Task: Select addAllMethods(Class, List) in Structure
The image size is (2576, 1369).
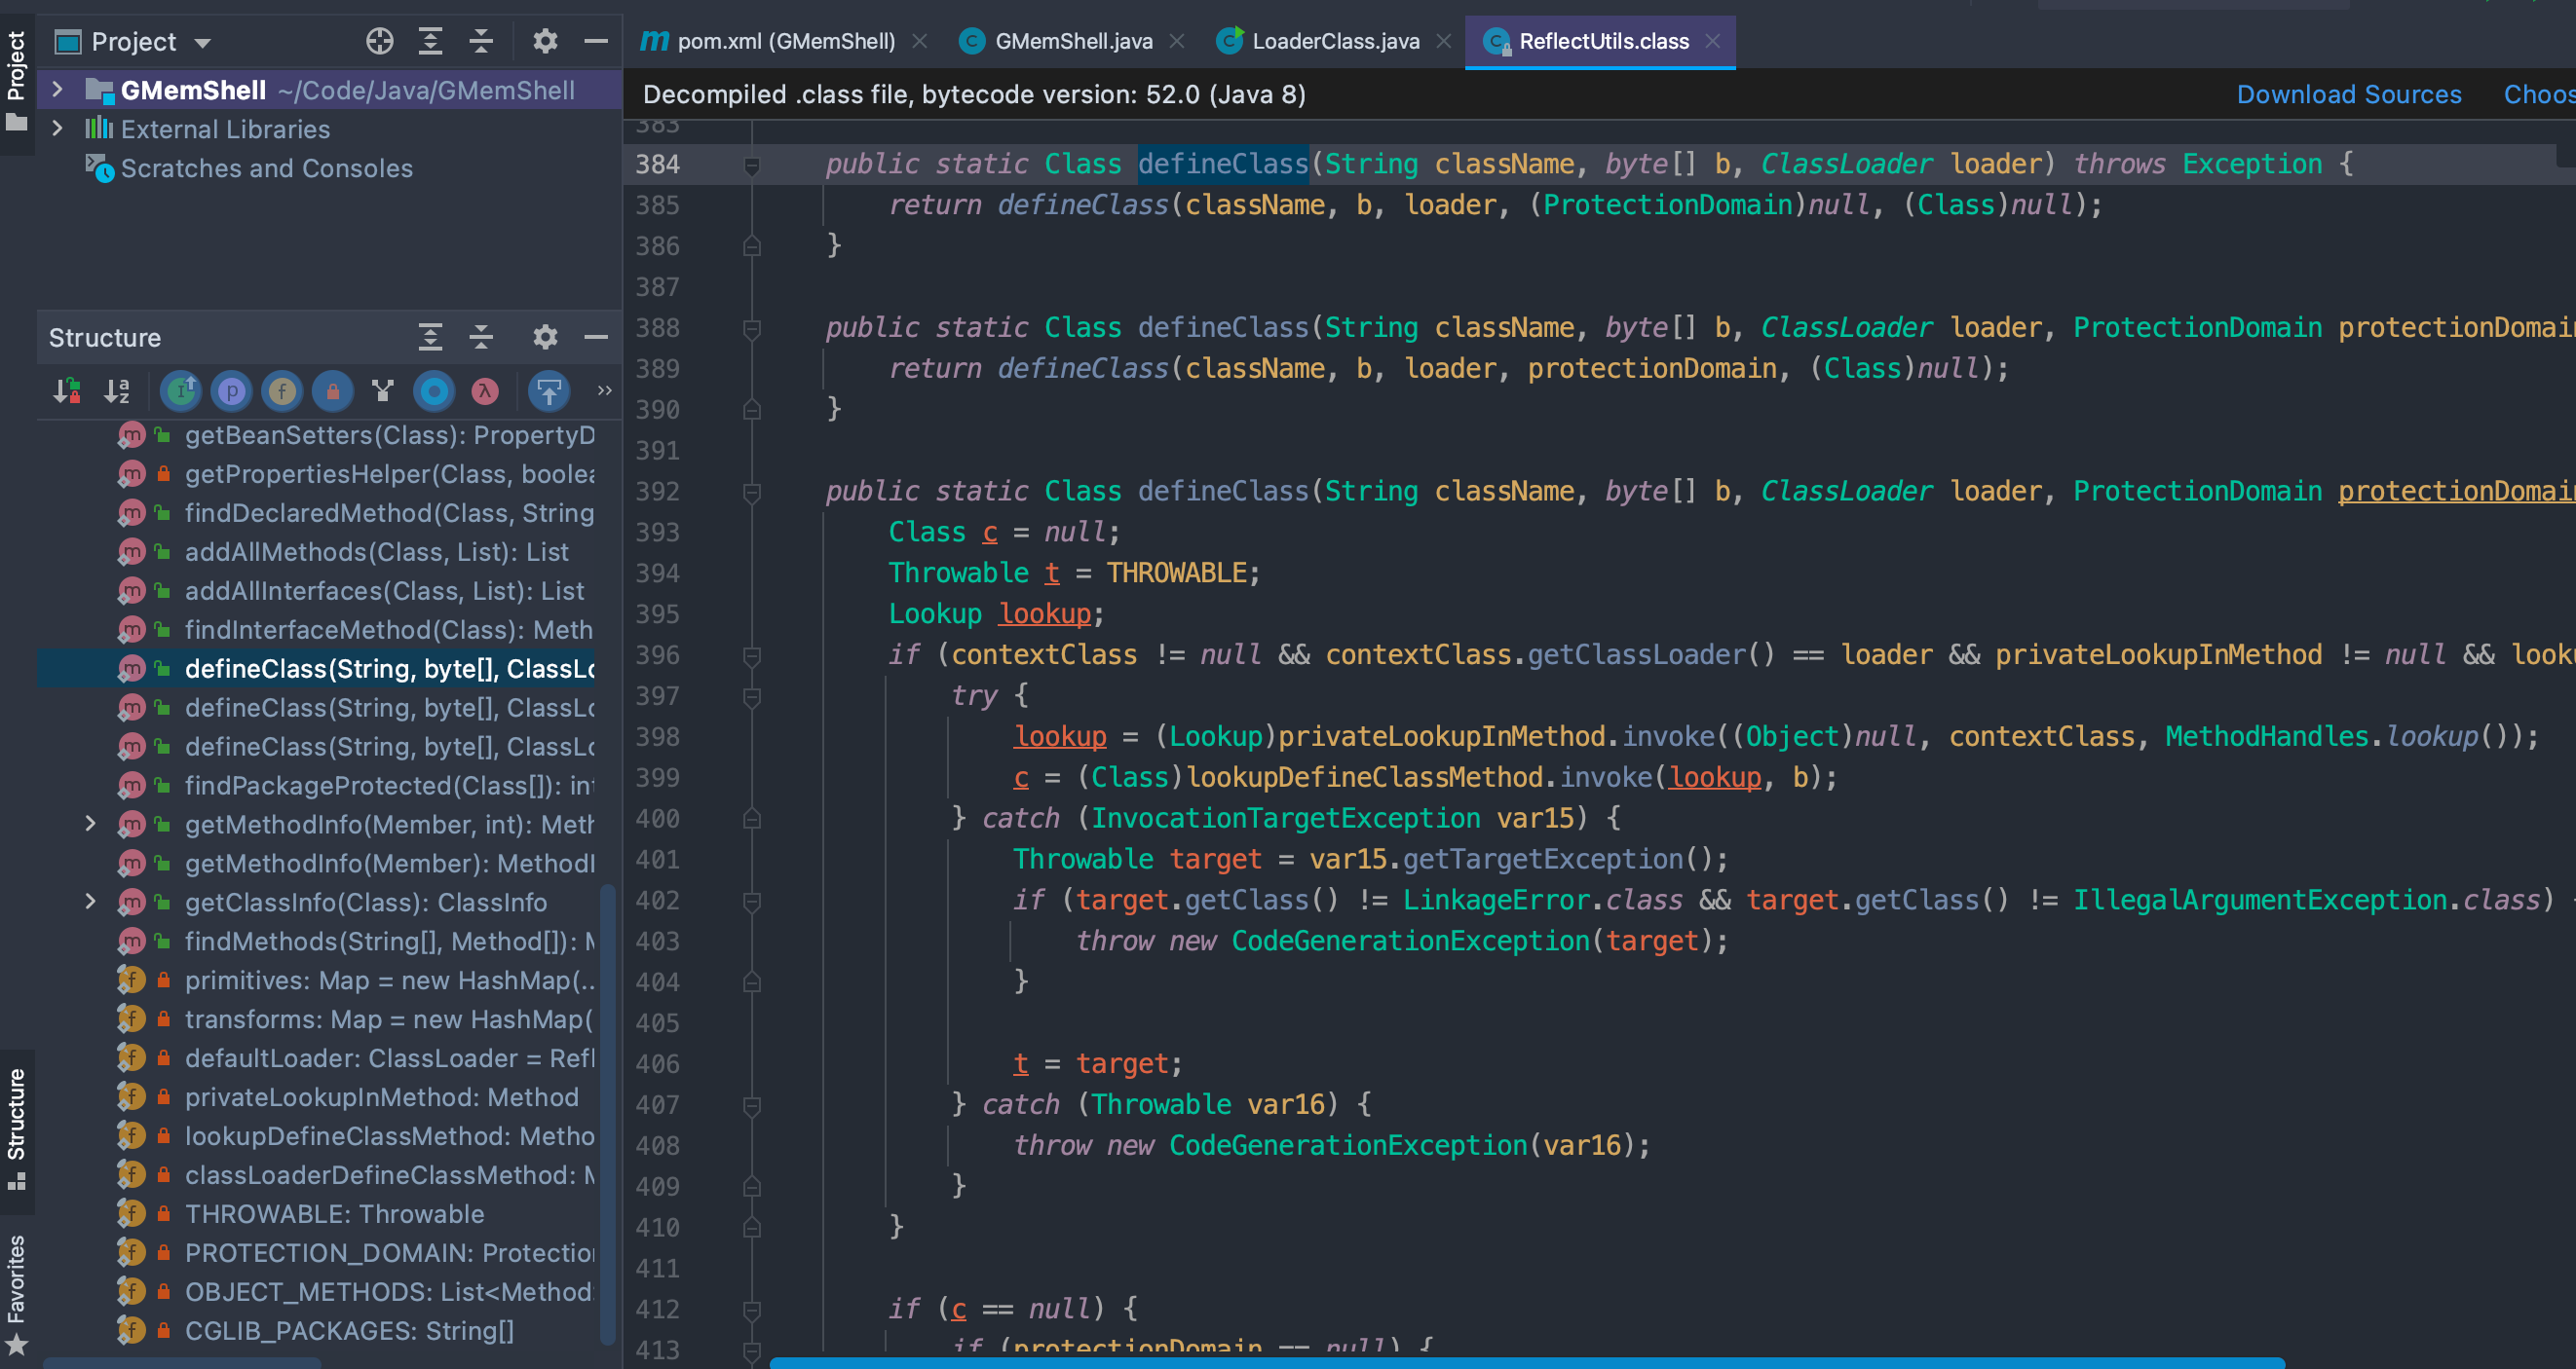Action: coord(376,552)
